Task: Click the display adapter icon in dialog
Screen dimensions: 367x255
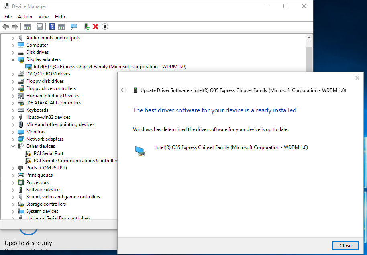Action: [140, 151]
